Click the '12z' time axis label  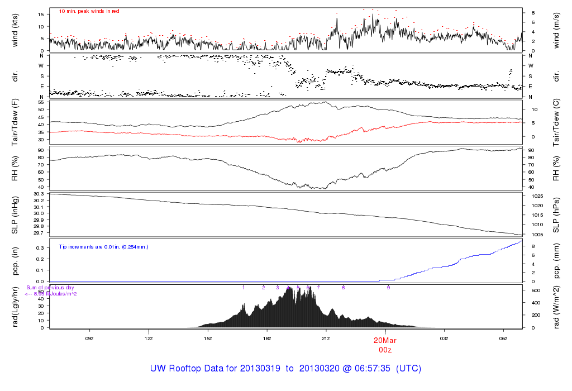[149, 338]
